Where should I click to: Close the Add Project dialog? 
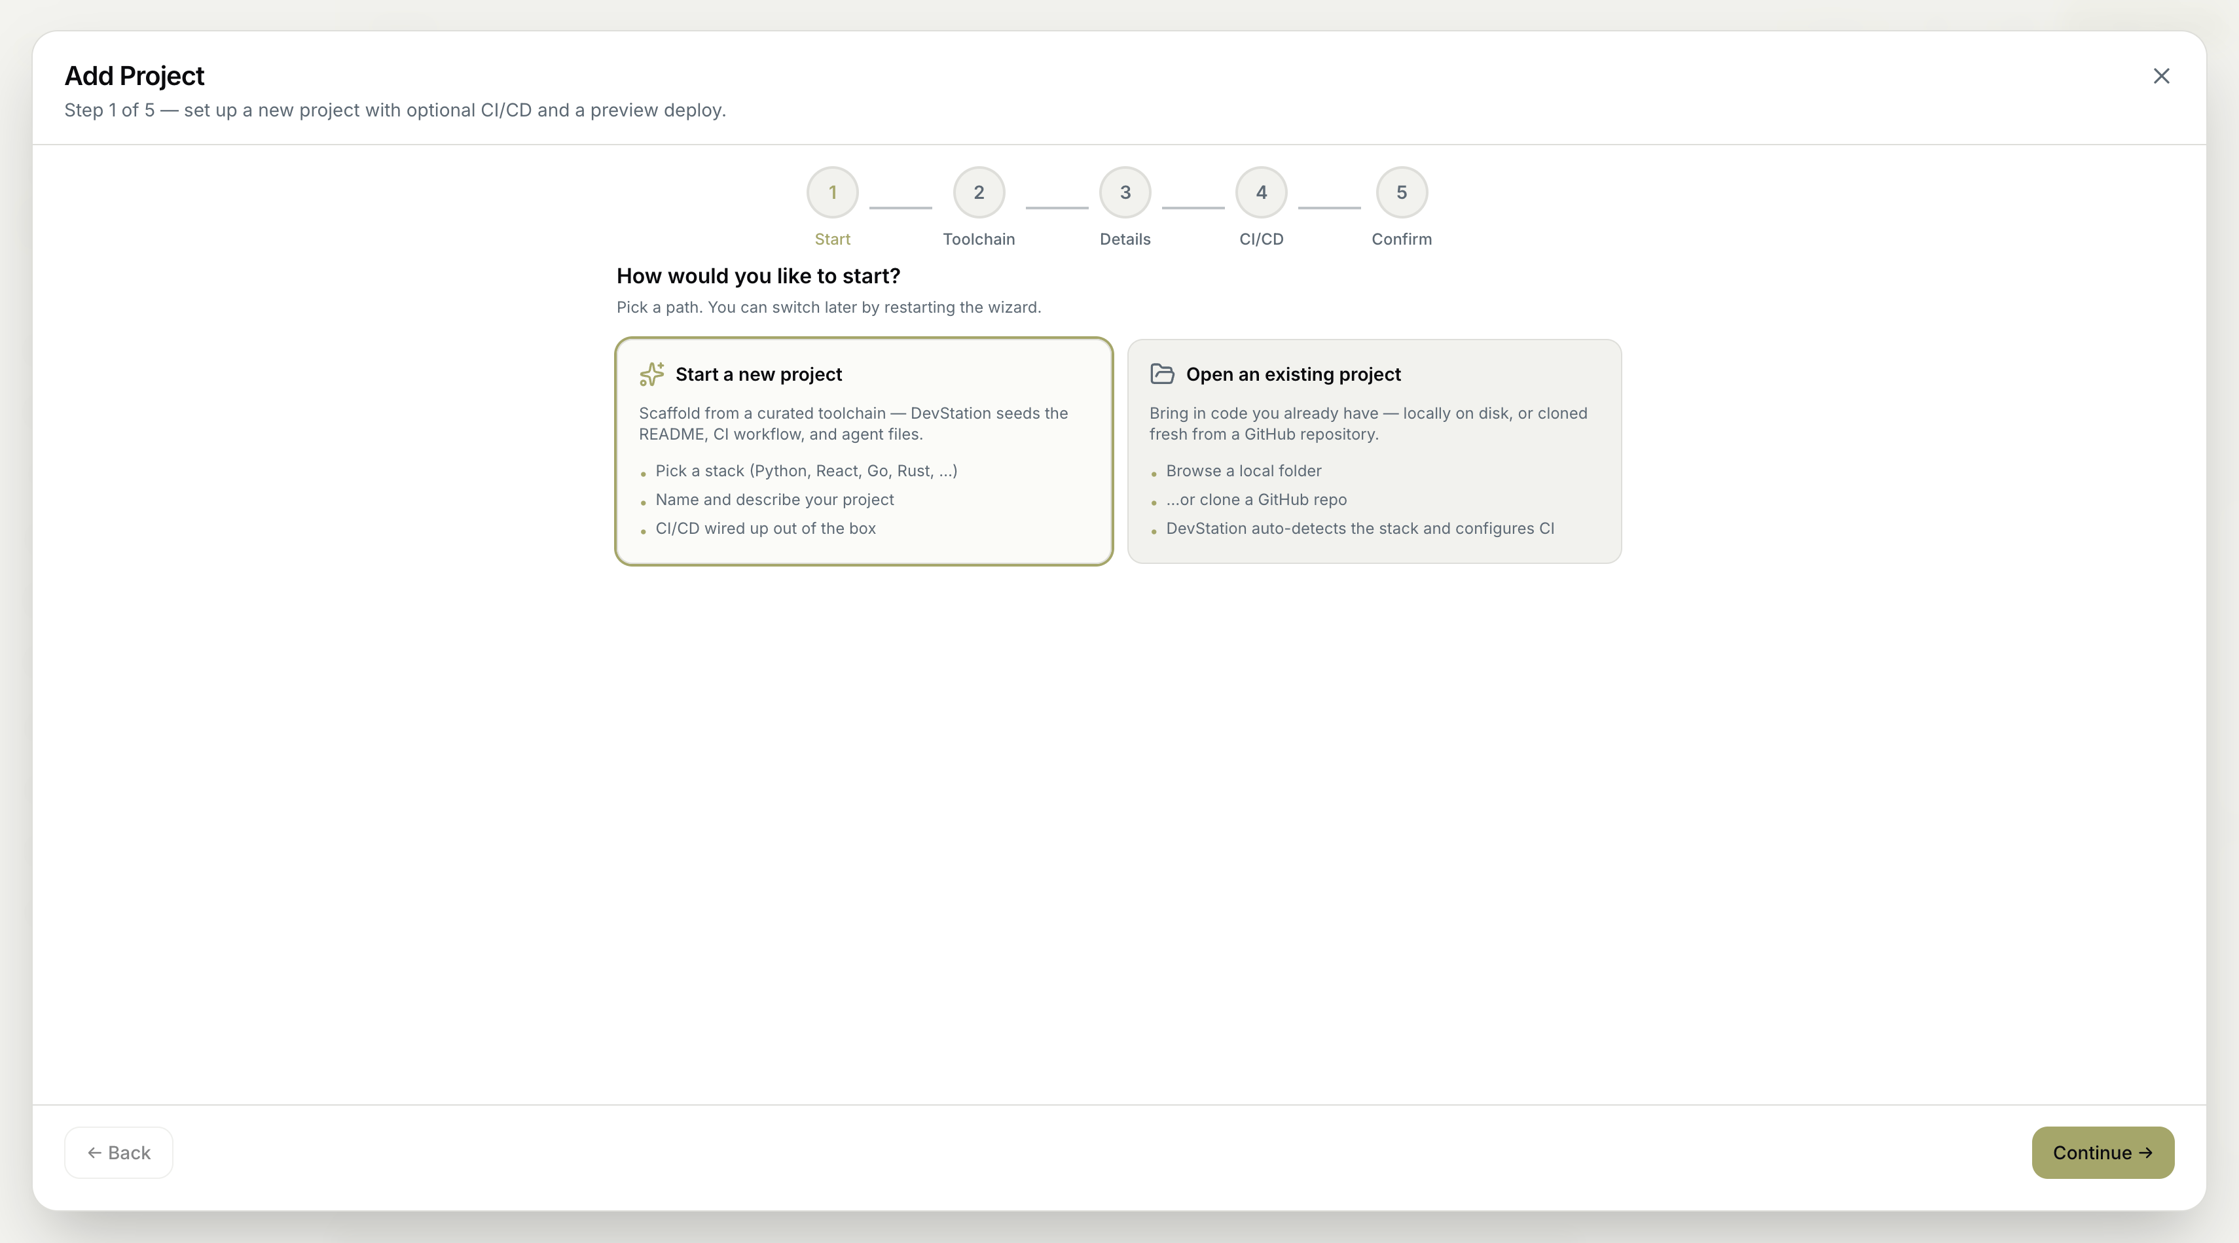[2161, 77]
